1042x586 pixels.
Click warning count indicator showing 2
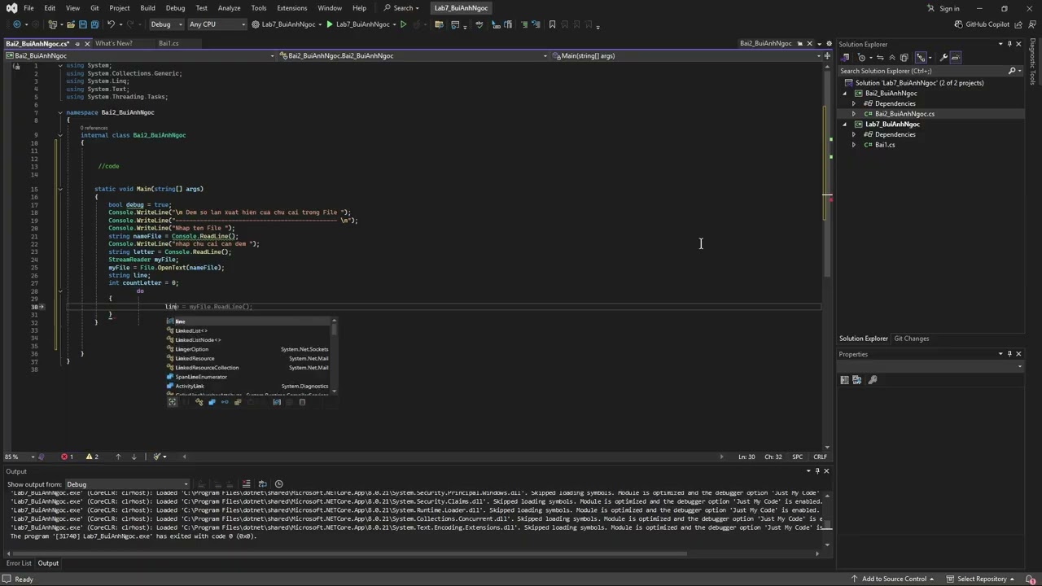[x=92, y=457]
